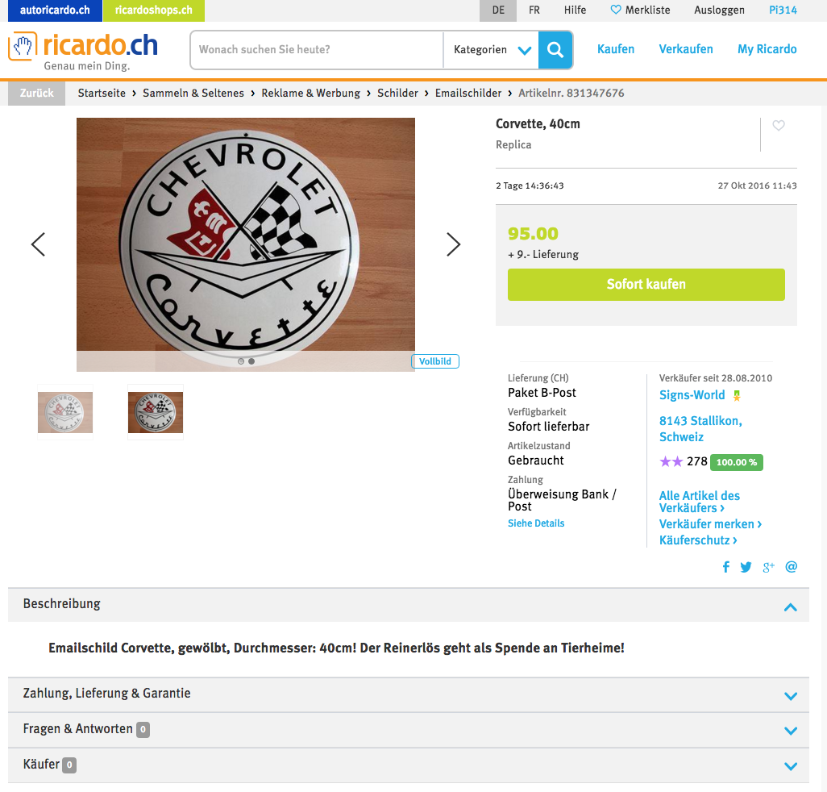Switch site language to FR
Viewport: 827px width, 792px height.
click(x=534, y=10)
